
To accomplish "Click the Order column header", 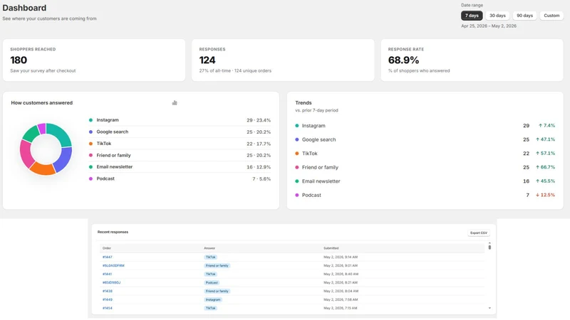I will tap(106, 248).
